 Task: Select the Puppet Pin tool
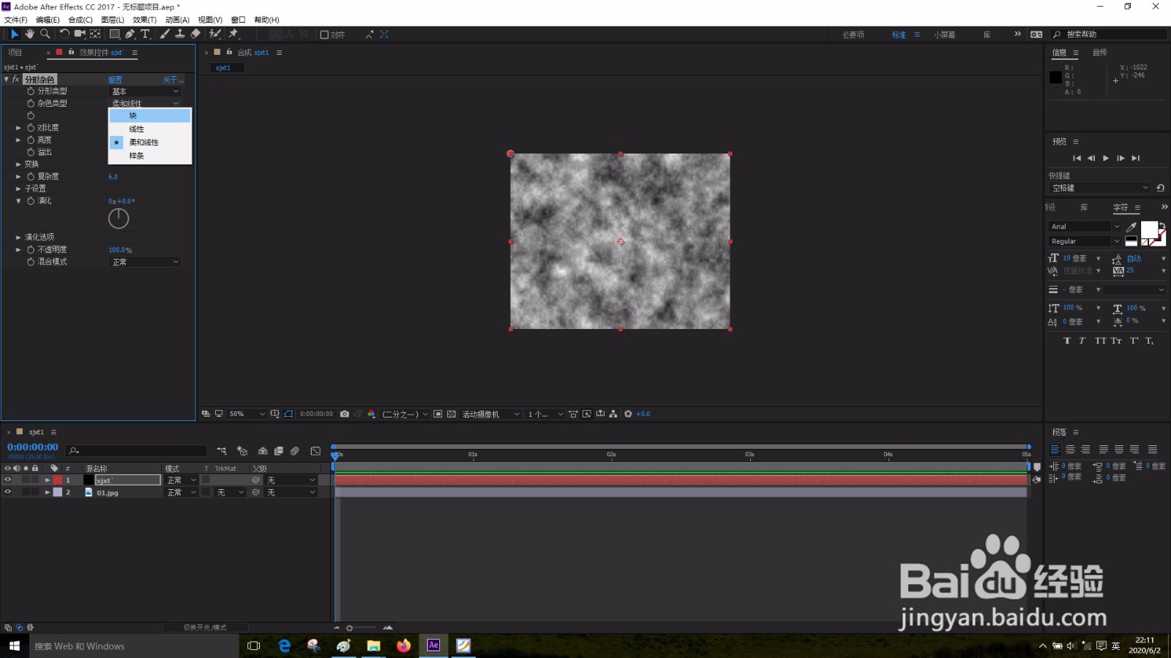coord(234,34)
